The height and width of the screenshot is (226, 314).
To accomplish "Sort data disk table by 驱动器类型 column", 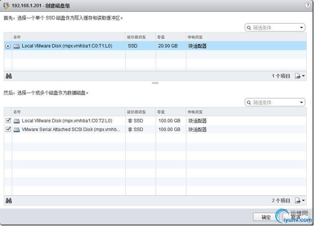I will point(141,112).
